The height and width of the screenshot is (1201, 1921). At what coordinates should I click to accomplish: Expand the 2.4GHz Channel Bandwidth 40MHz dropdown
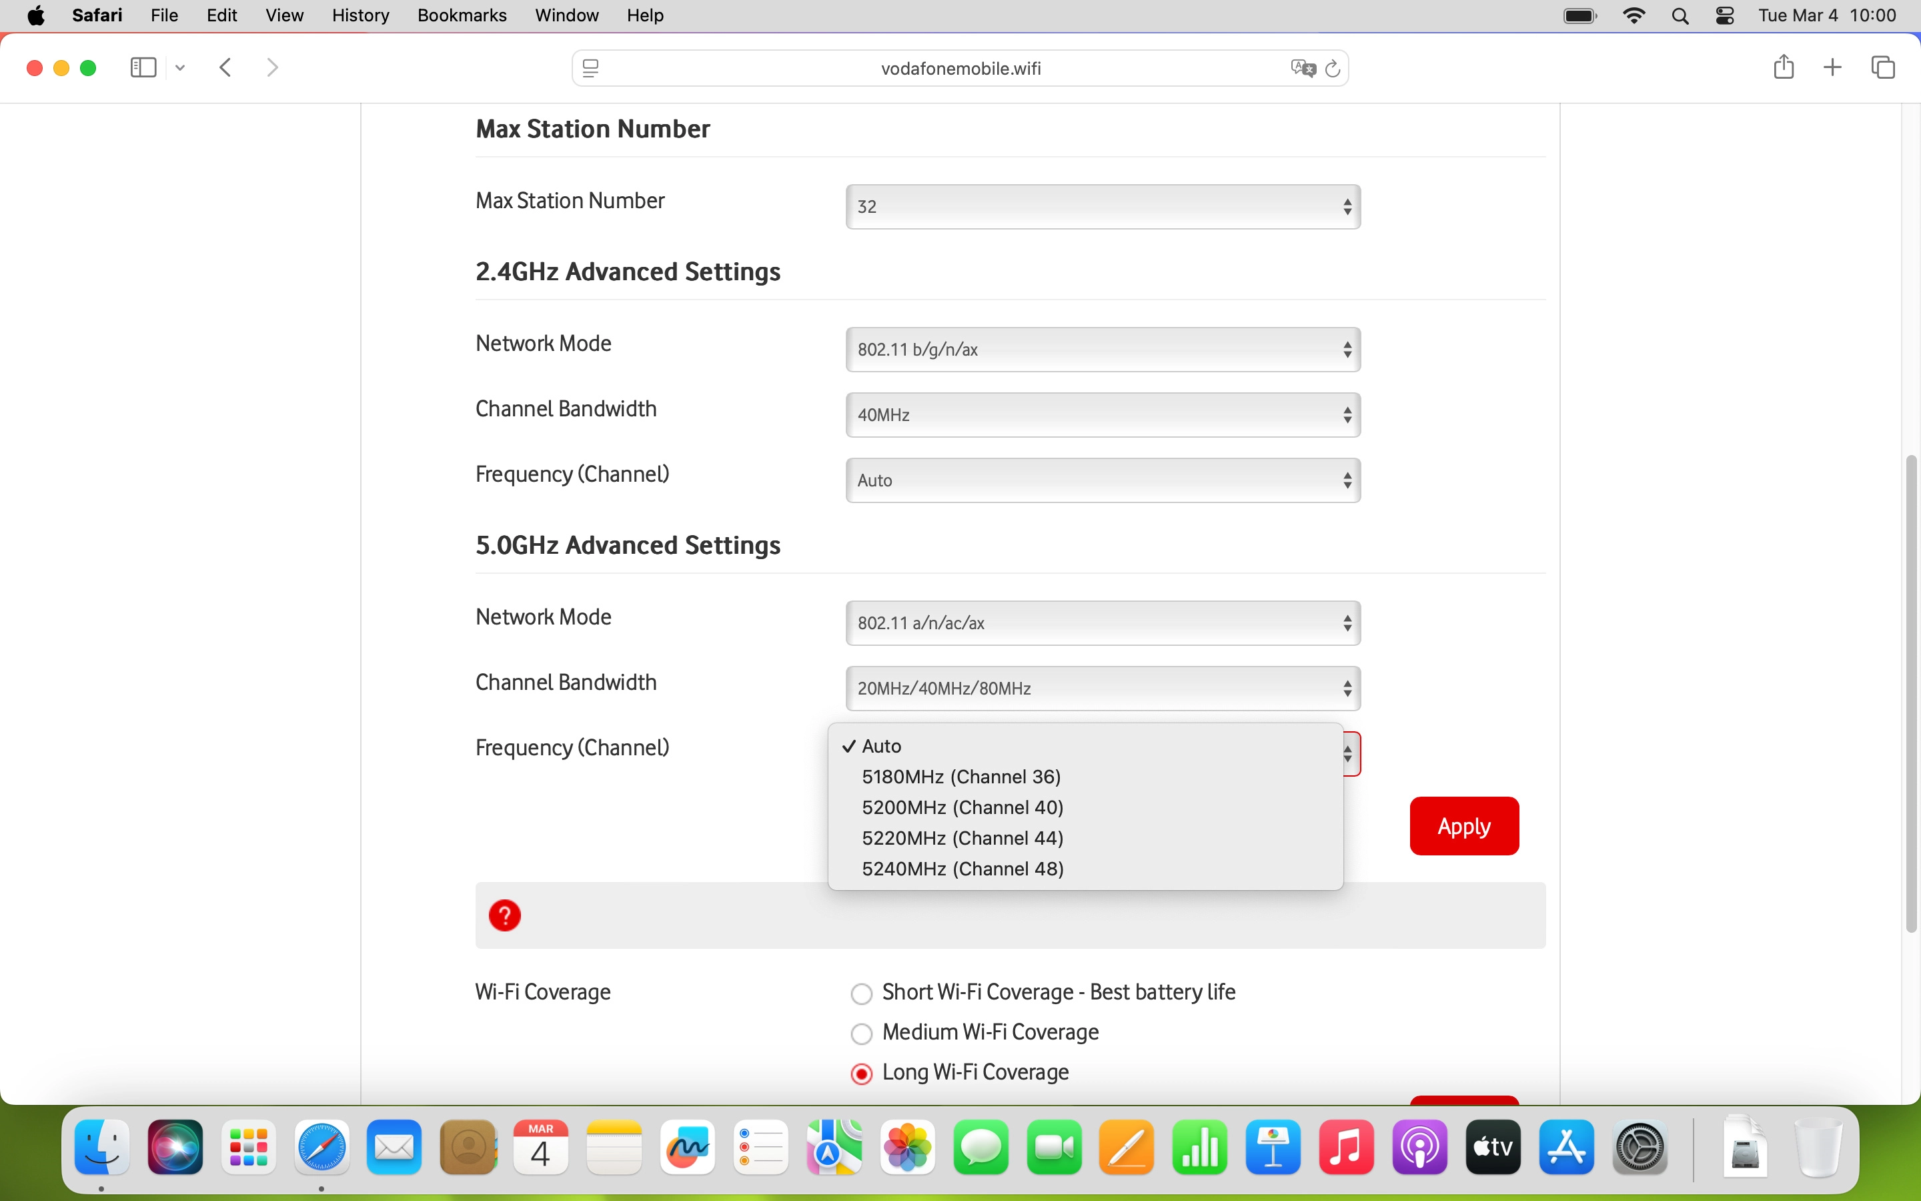(1103, 414)
